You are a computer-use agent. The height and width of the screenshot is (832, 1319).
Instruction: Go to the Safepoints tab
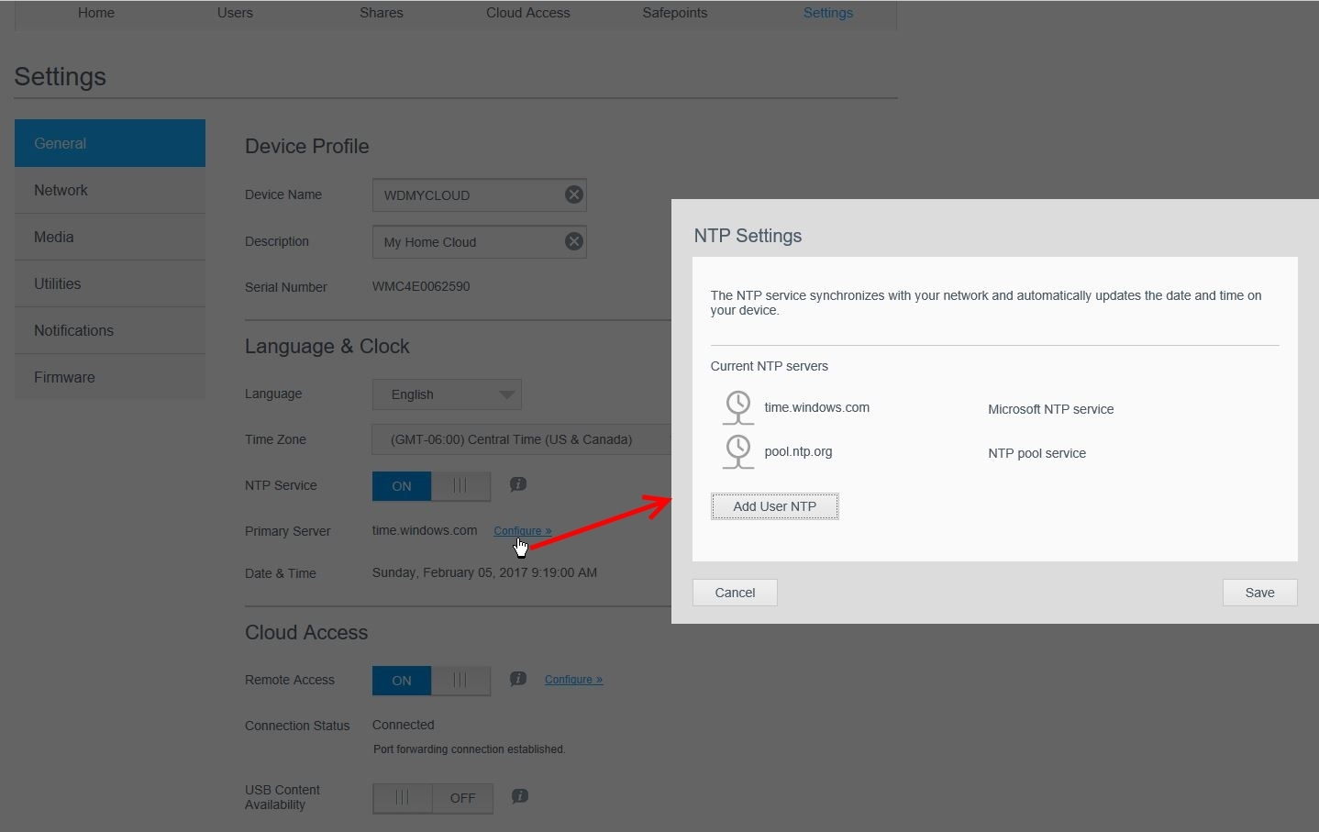[x=675, y=13]
